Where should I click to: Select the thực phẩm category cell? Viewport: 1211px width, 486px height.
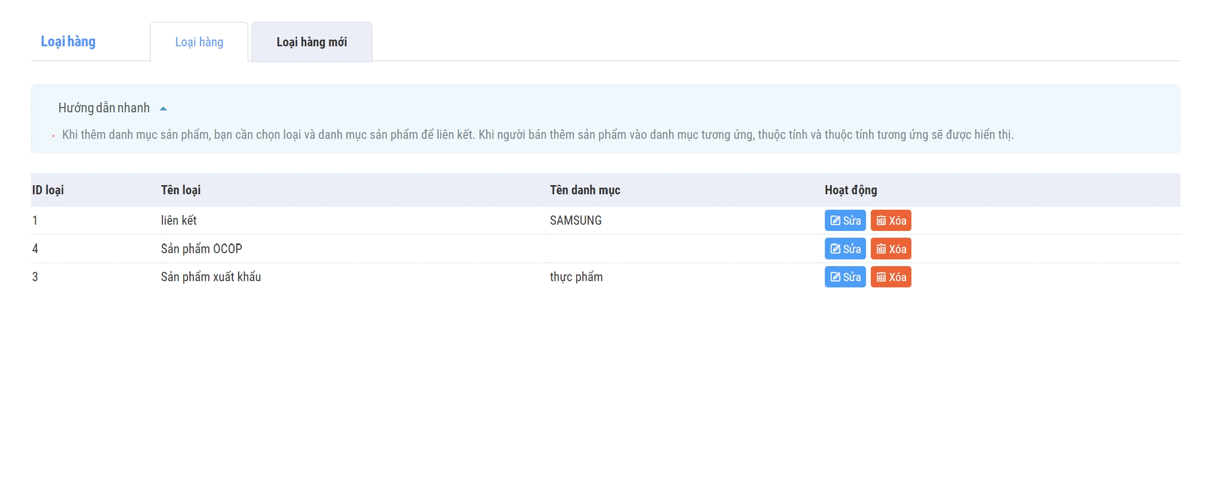click(576, 277)
